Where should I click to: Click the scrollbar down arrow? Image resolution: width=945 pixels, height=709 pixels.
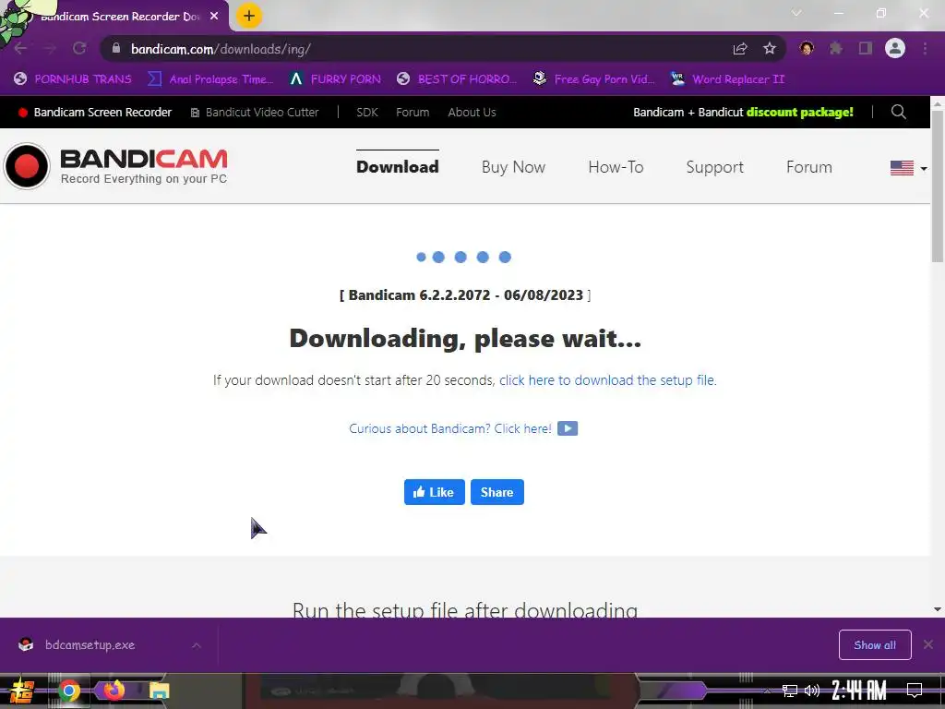(x=938, y=609)
